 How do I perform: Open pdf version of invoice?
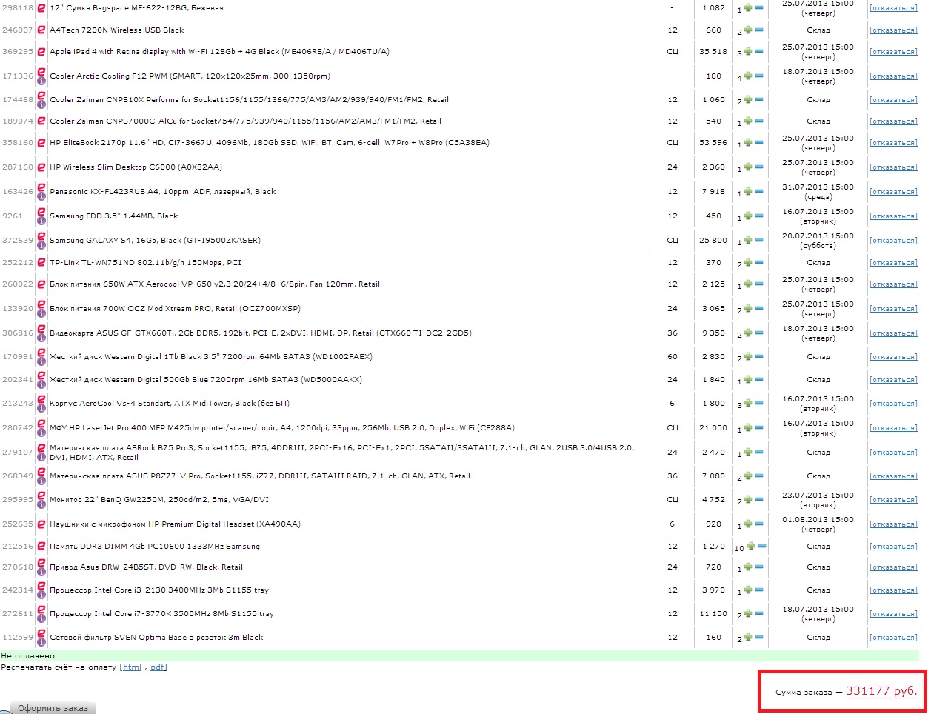pos(157,667)
